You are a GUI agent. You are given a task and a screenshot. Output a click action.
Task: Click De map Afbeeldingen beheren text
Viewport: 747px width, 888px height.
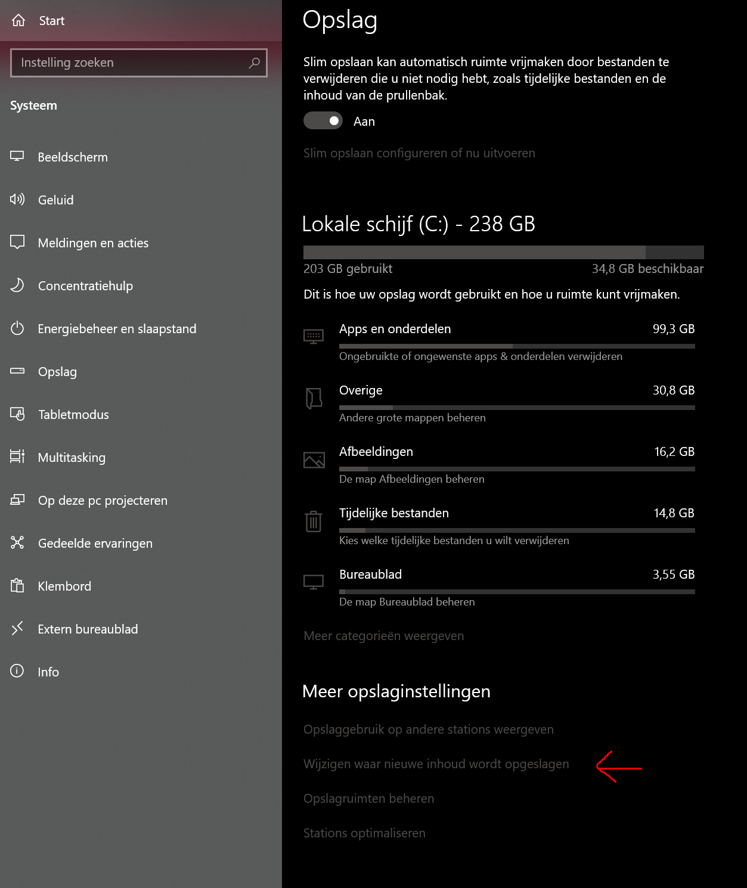(x=412, y=479)
